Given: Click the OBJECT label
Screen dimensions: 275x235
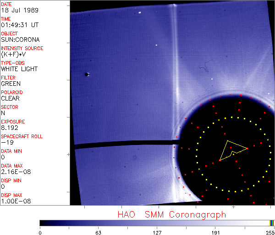Looking at the screenshot, I should (x=10, y=34).
